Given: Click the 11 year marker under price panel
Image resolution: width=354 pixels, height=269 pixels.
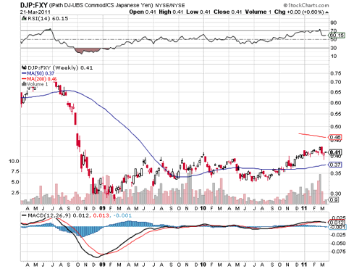Looking at the screenshot, I should pyautogui.click(x=304, y=208).
